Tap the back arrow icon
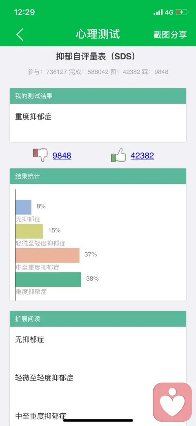The image size is (196, 426). tap(20, 34)
